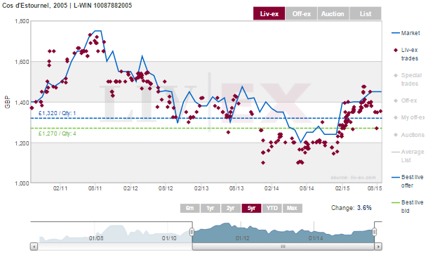Enable Off-ex series in legend
The width and height of the screenshot is (428, 255).
[x=406, y=100]
